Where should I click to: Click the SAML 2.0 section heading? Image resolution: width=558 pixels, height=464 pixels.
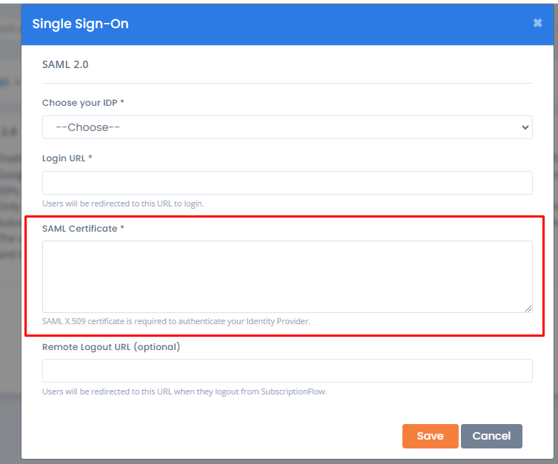point(65,64)
